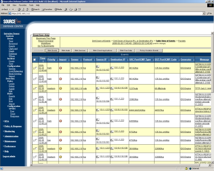Remove Generator column via its x
Screen dimensions: 214x171
(x=194, y=60)
